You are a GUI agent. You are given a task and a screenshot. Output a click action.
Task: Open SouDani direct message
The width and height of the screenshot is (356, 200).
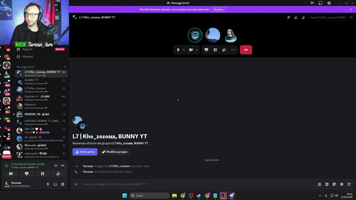click(41, 98)
